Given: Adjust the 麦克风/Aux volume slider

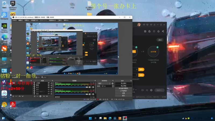Looking at the screenshot, I should coord(71,87).
